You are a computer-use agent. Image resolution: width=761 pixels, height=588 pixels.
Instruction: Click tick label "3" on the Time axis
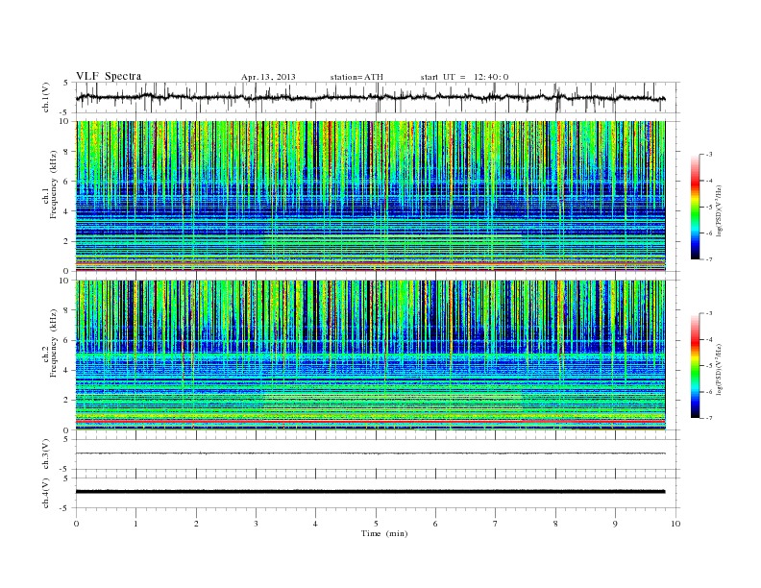[256, 524]
